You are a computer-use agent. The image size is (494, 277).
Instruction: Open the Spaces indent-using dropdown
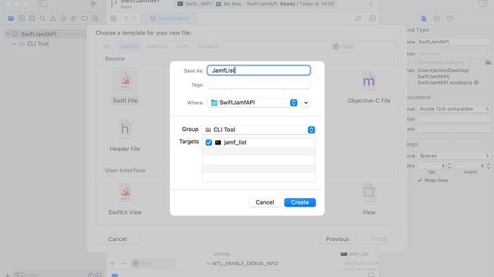point(454,156)
